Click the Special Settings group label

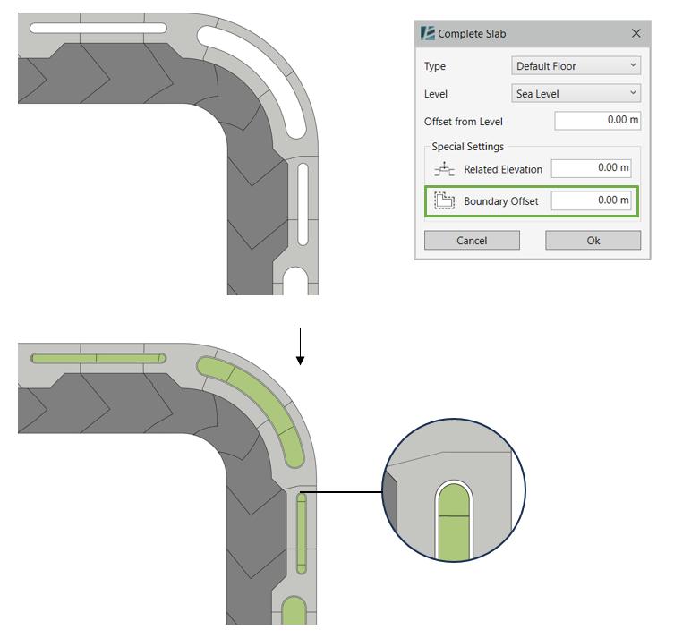tap(467, 147)
